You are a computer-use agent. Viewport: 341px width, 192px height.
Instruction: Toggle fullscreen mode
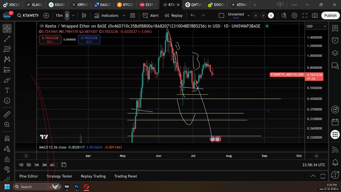(x=305, y=15)
